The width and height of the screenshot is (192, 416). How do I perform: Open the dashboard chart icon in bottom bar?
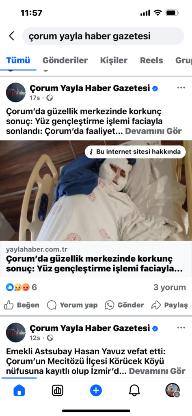(x=58, y=390)
